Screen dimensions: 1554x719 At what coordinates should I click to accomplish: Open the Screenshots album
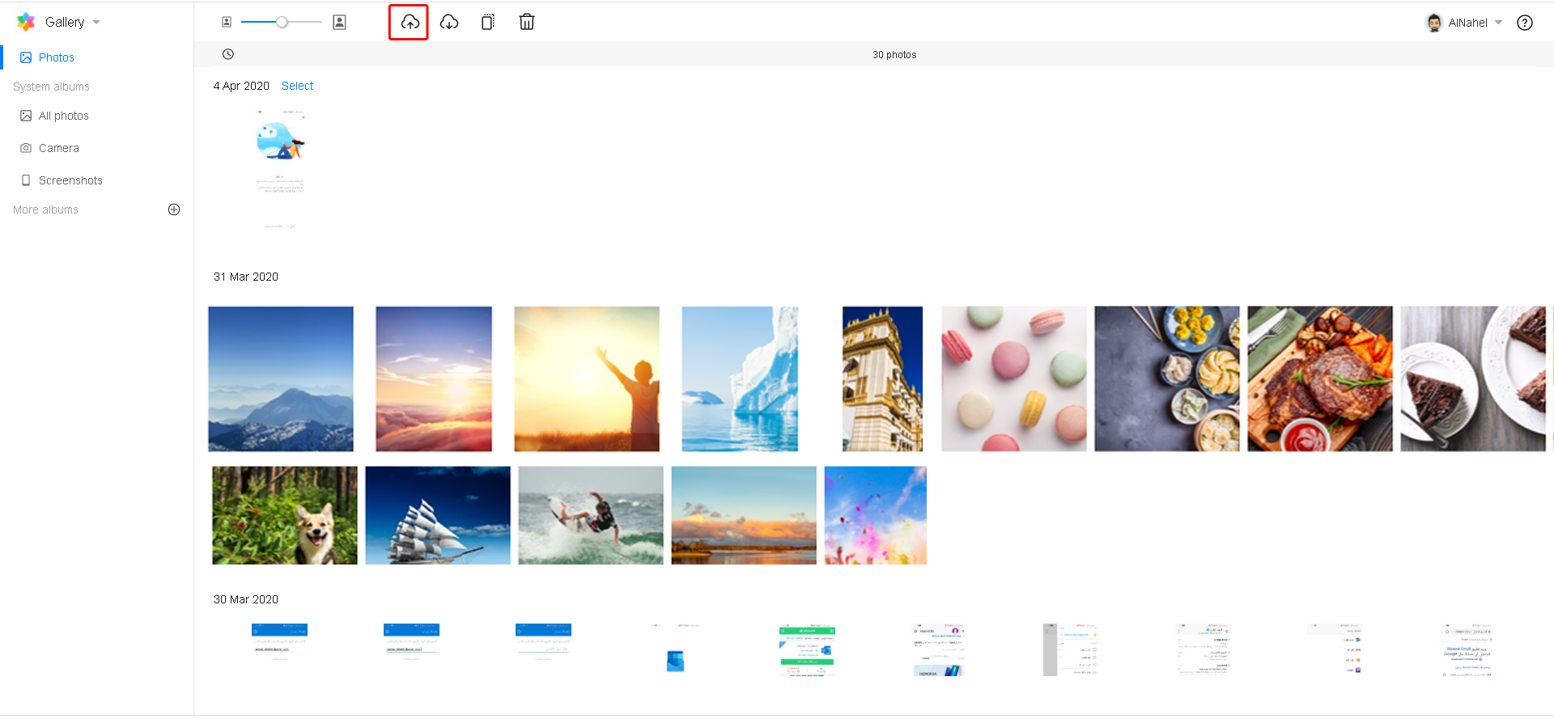coord(70,180)
